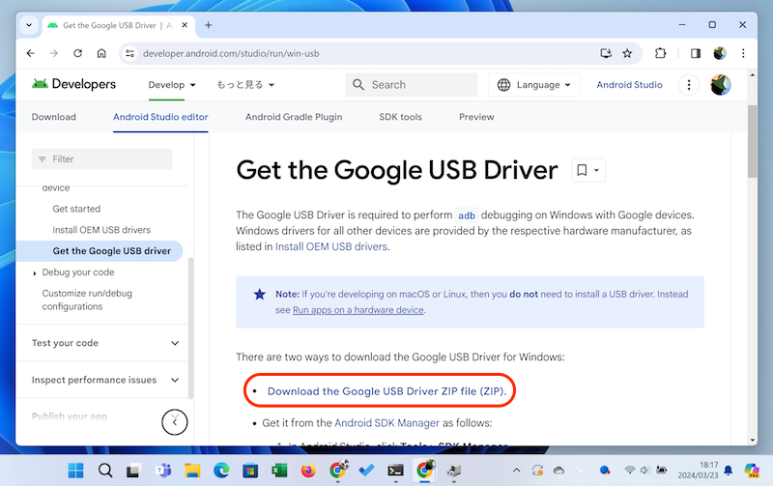Image resolution: width=773 pixels, height=486 pixels.
Task: Expand the Develop dropdown menu
Action: (172, 85)
